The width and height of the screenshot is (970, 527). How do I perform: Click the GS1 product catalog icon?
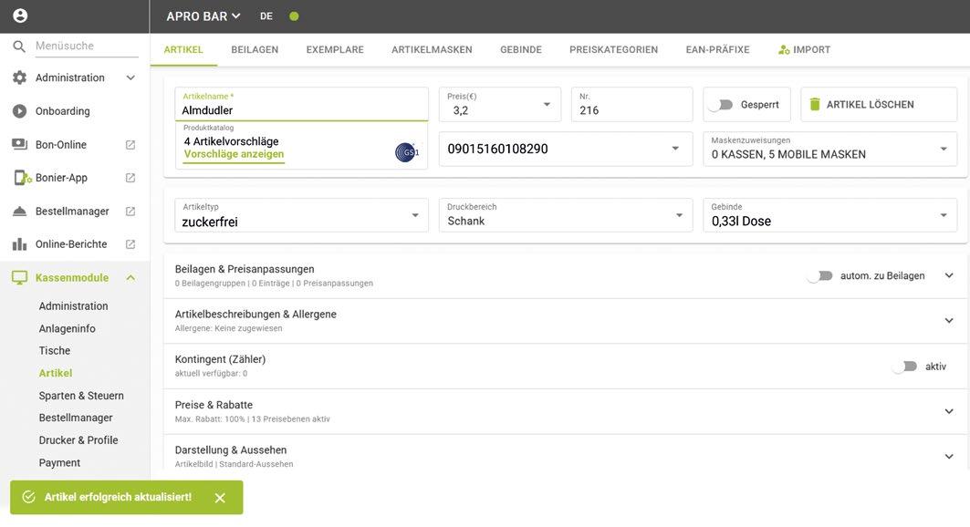406,152
